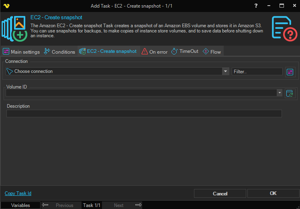The width and height of the screenshot is (300, 209).
Task: Click into the Volume ID combo field
Action: tap(144, 93)
